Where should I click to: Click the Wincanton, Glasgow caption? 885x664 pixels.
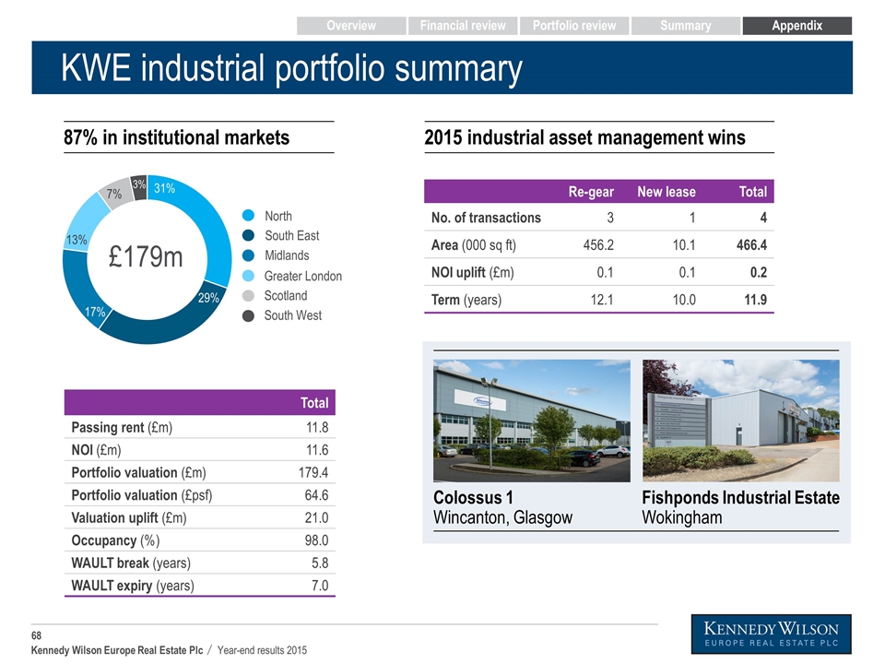[503, 517]
